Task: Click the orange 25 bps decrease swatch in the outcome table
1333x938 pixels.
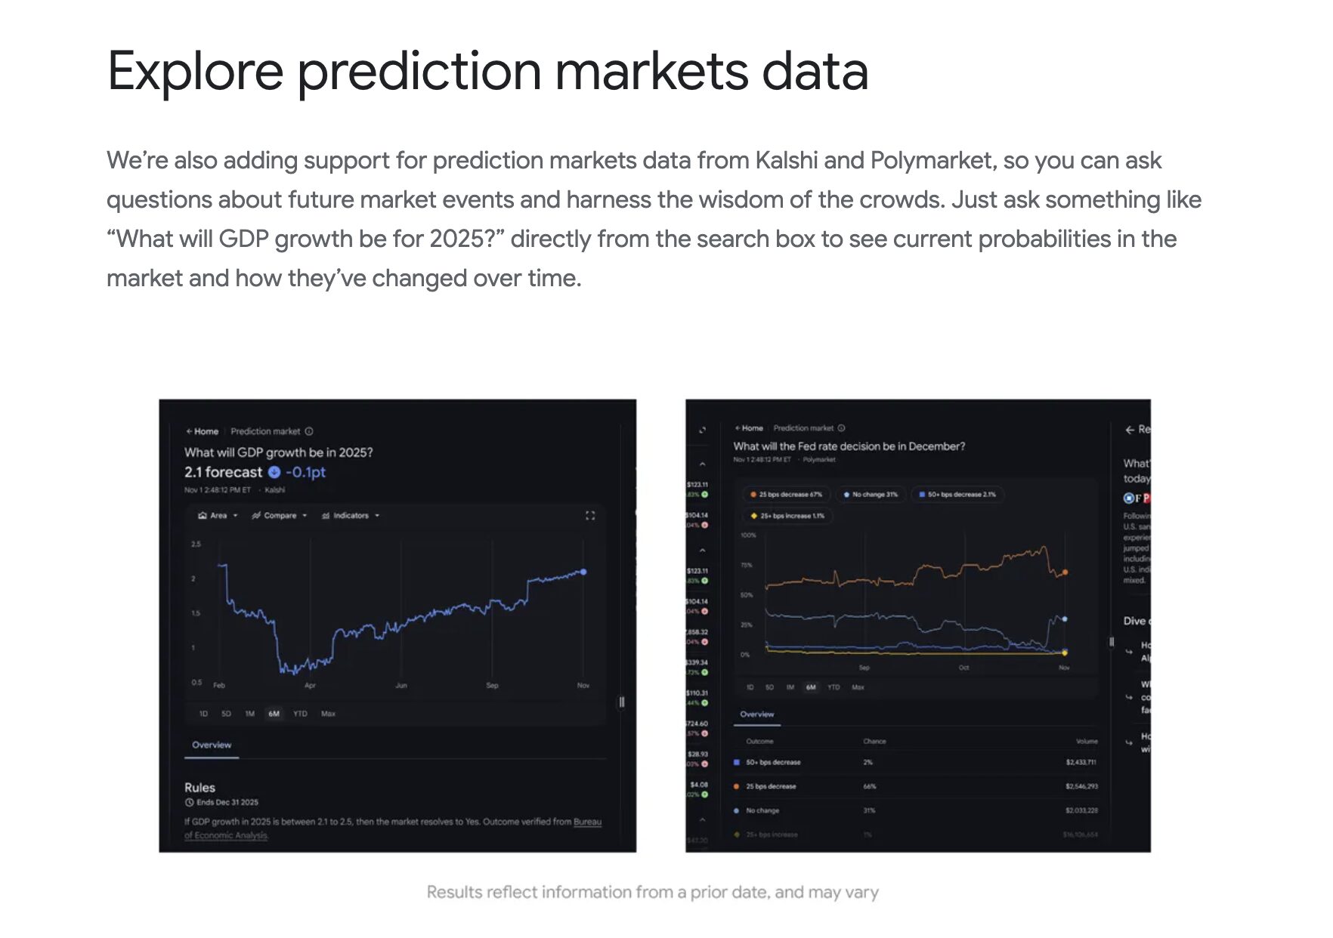Action: (736, 786)
